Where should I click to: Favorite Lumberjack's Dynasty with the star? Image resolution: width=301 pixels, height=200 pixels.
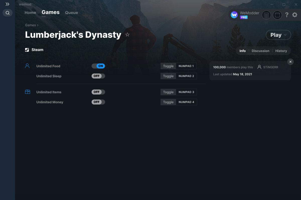pos(127,34)
